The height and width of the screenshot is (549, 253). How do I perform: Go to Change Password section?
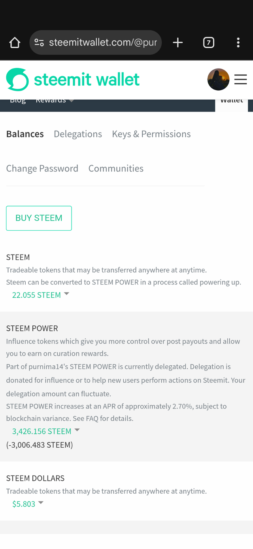42,169
